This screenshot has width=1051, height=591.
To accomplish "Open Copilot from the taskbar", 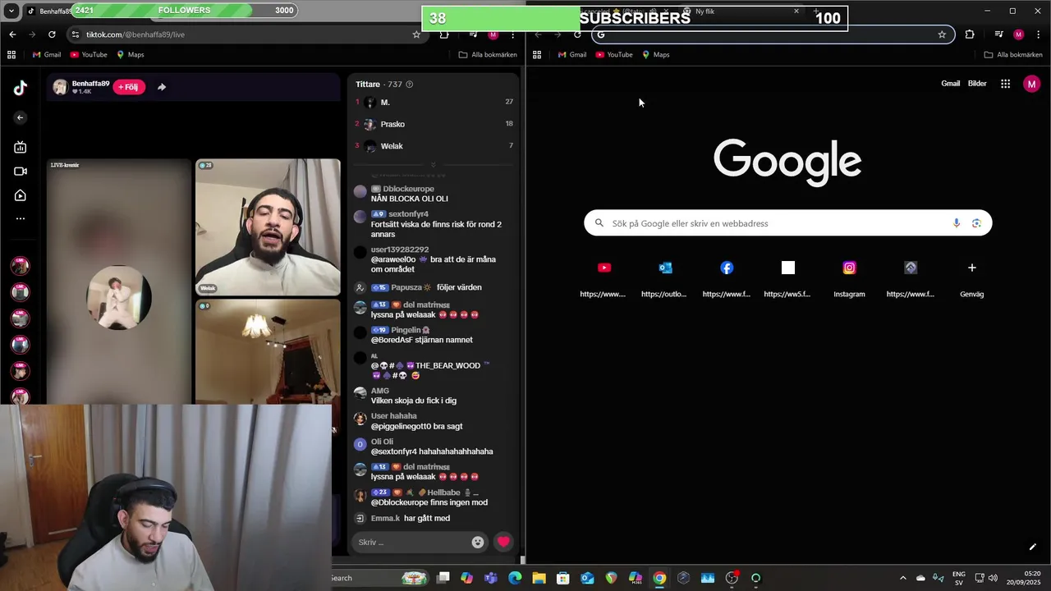I will tap(466, 578).
